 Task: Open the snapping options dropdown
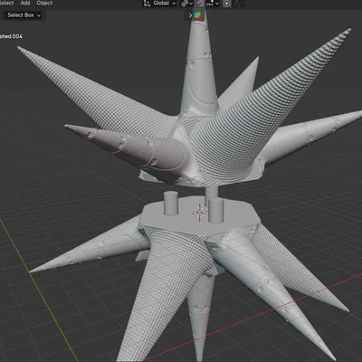coord(213,4)
